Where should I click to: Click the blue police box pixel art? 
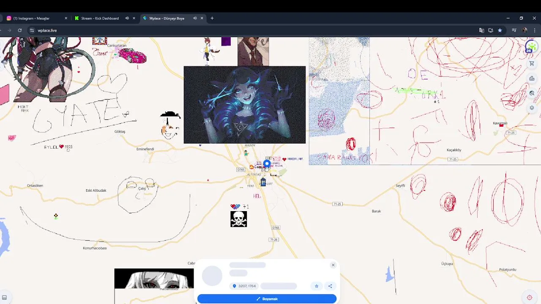pos(263,182)
